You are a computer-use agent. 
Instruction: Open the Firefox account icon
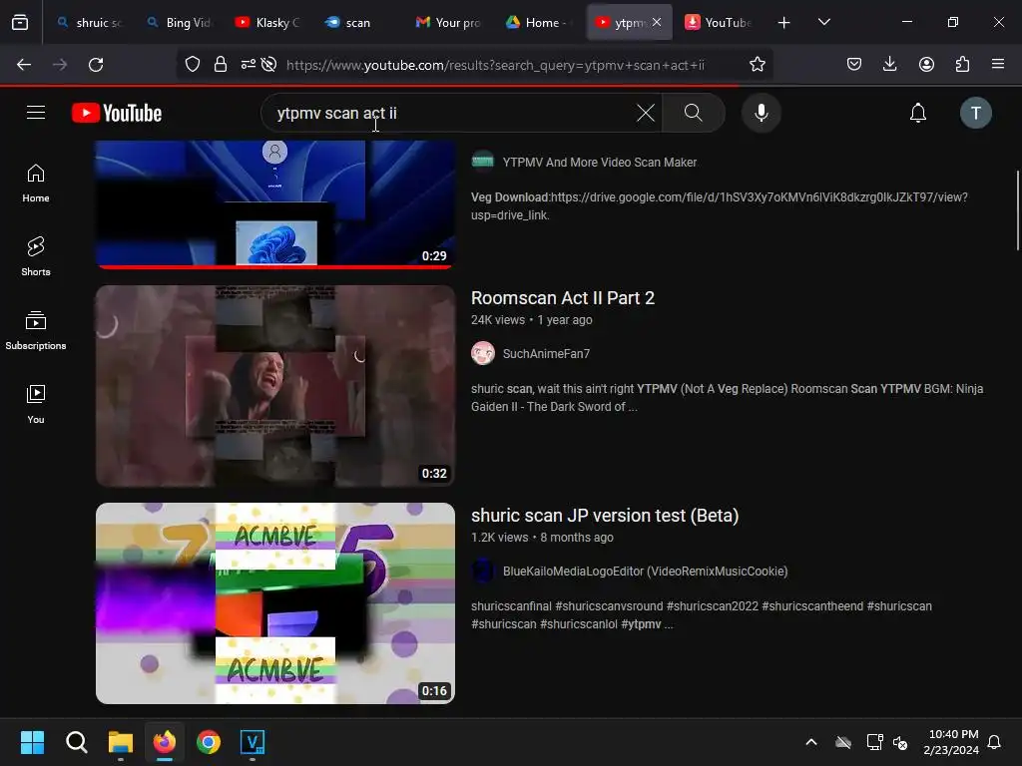coord(926,65)
